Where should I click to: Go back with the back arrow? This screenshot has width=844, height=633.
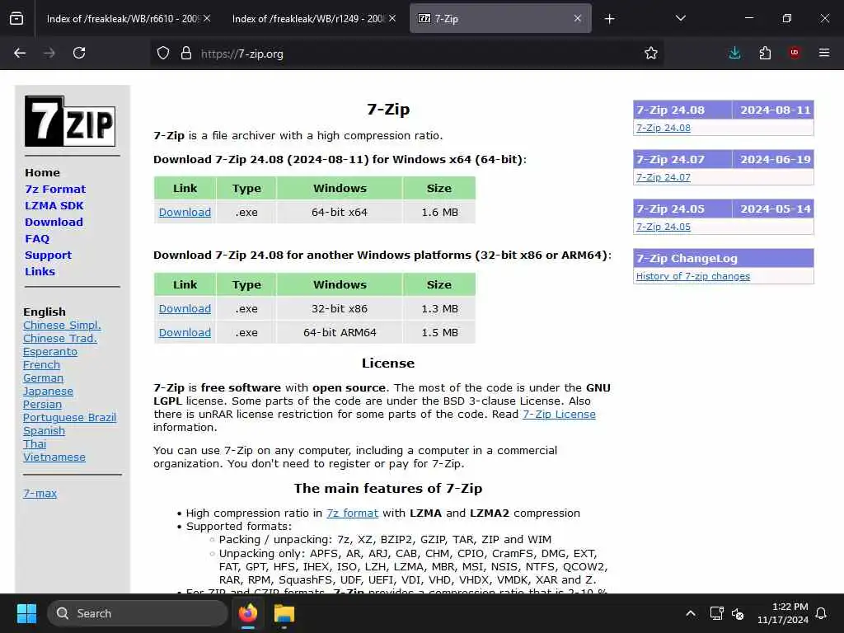click(x=20, y=53)
